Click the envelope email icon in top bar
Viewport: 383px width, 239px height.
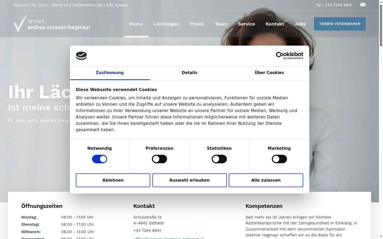363,5
